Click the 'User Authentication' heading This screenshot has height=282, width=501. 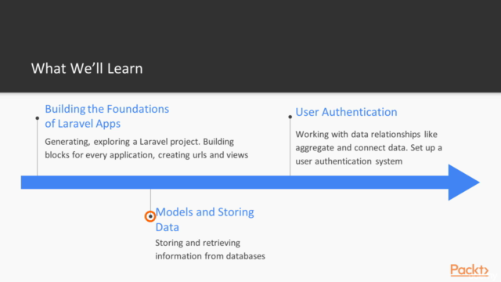click(x=346, y=112)
